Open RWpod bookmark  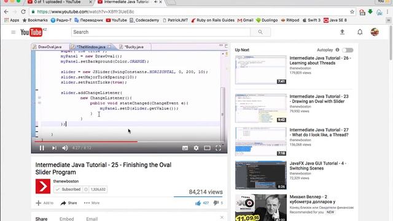290,20
